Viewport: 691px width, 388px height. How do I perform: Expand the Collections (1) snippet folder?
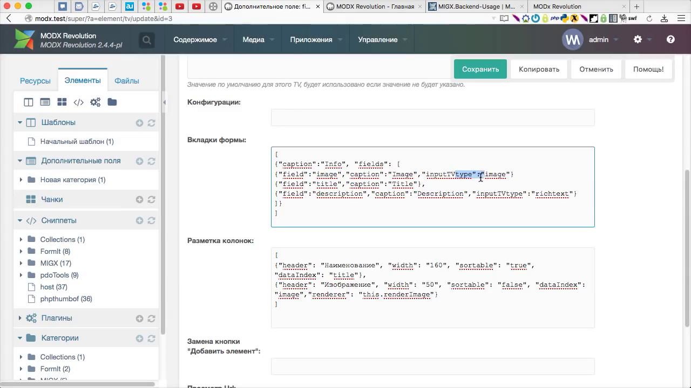(x=21, y=240)
